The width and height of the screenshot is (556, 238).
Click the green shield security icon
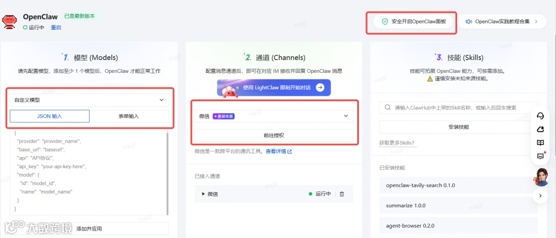tap(385, 22)
